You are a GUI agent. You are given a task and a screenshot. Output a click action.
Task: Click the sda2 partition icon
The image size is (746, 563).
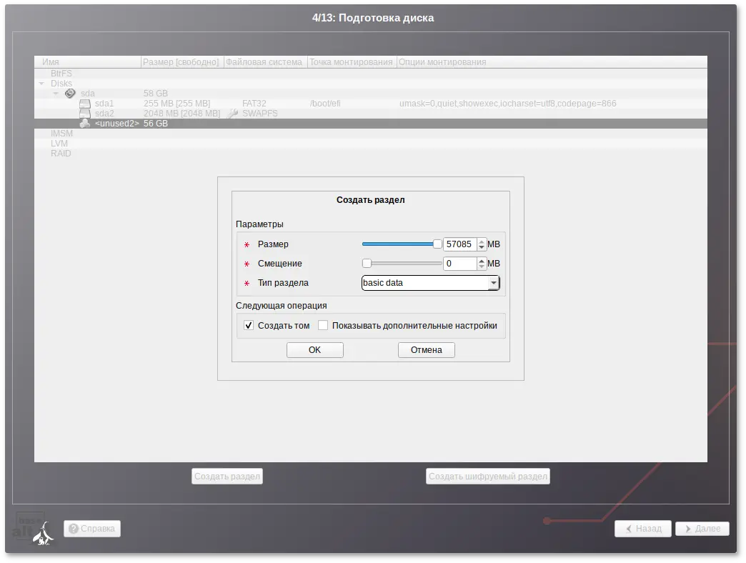pos(85,114)
